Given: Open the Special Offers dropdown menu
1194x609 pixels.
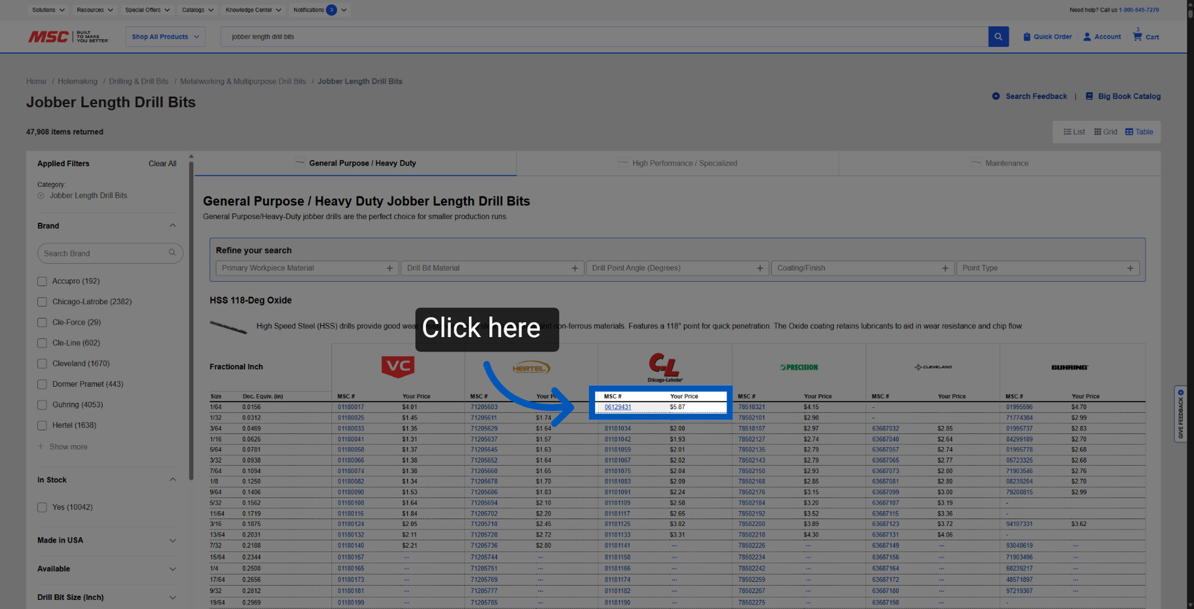Looking at the screenshot, I should click(x=147, y=9).
